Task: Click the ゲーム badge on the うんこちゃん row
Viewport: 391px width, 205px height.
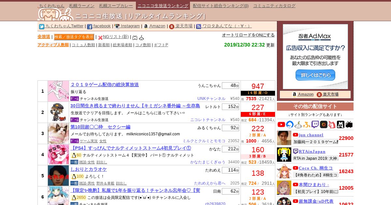Action: pyautogui.click(x=75, y=99)
